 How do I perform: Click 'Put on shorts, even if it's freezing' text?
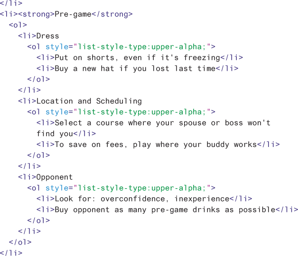pos(138,57)
